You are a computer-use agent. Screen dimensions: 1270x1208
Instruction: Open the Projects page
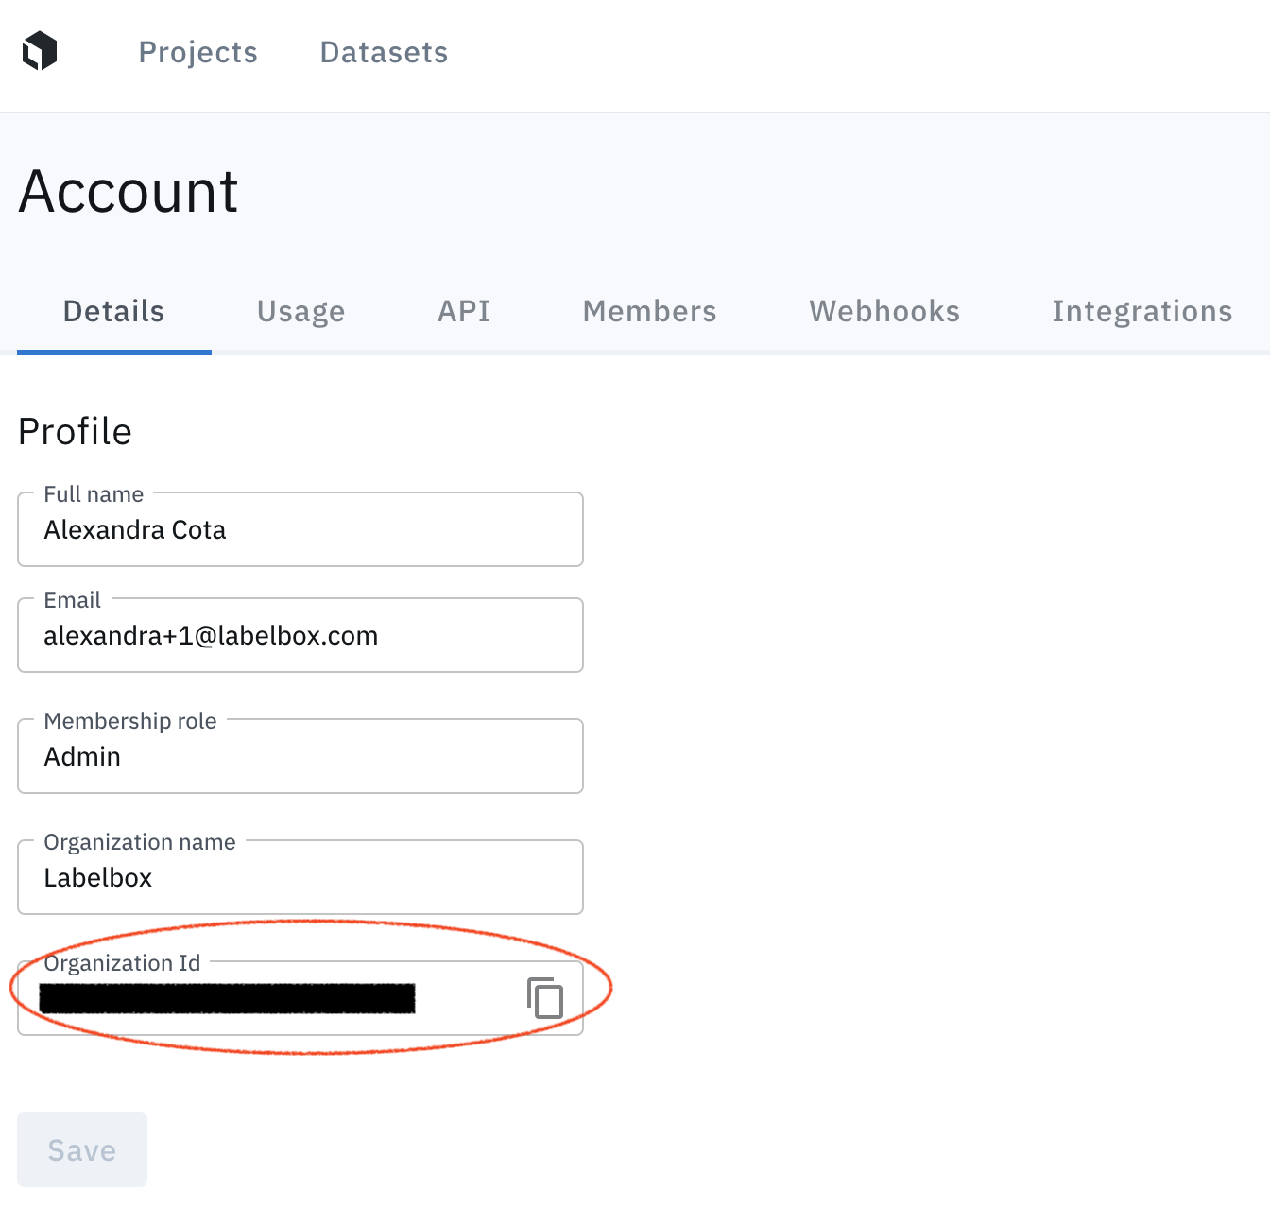(198, 52)
